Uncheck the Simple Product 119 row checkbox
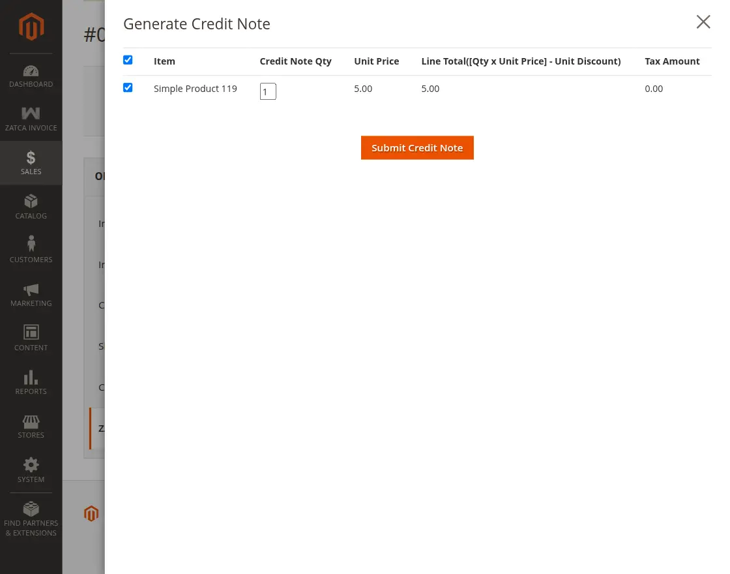This screenshot has height=574, width=730. [128, 87]
